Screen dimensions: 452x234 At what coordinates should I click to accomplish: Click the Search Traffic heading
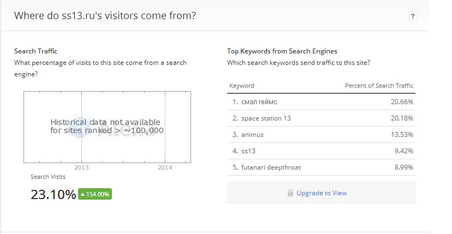click(35, 51)
